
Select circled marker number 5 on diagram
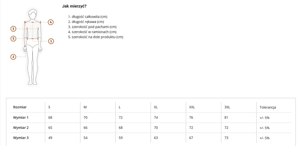13,39
